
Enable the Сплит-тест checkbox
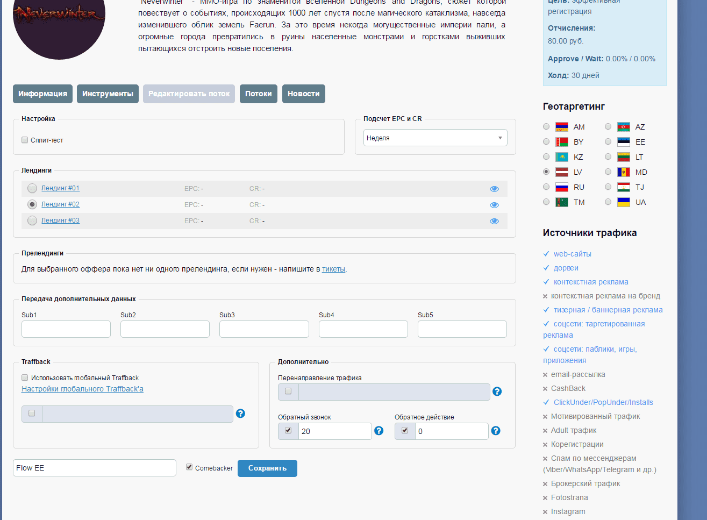point(25,140)
